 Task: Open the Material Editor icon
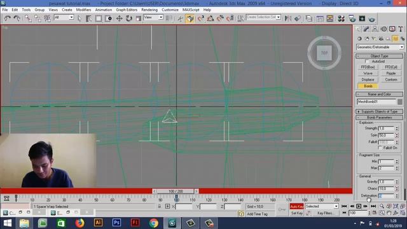(x=341, y=18)
